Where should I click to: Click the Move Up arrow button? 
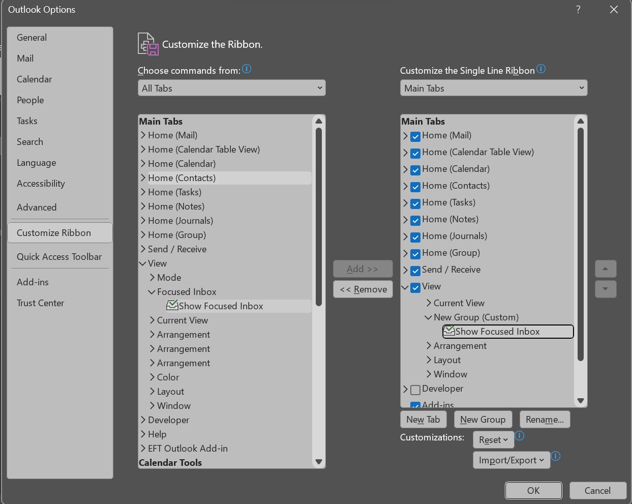coord(606,269)
